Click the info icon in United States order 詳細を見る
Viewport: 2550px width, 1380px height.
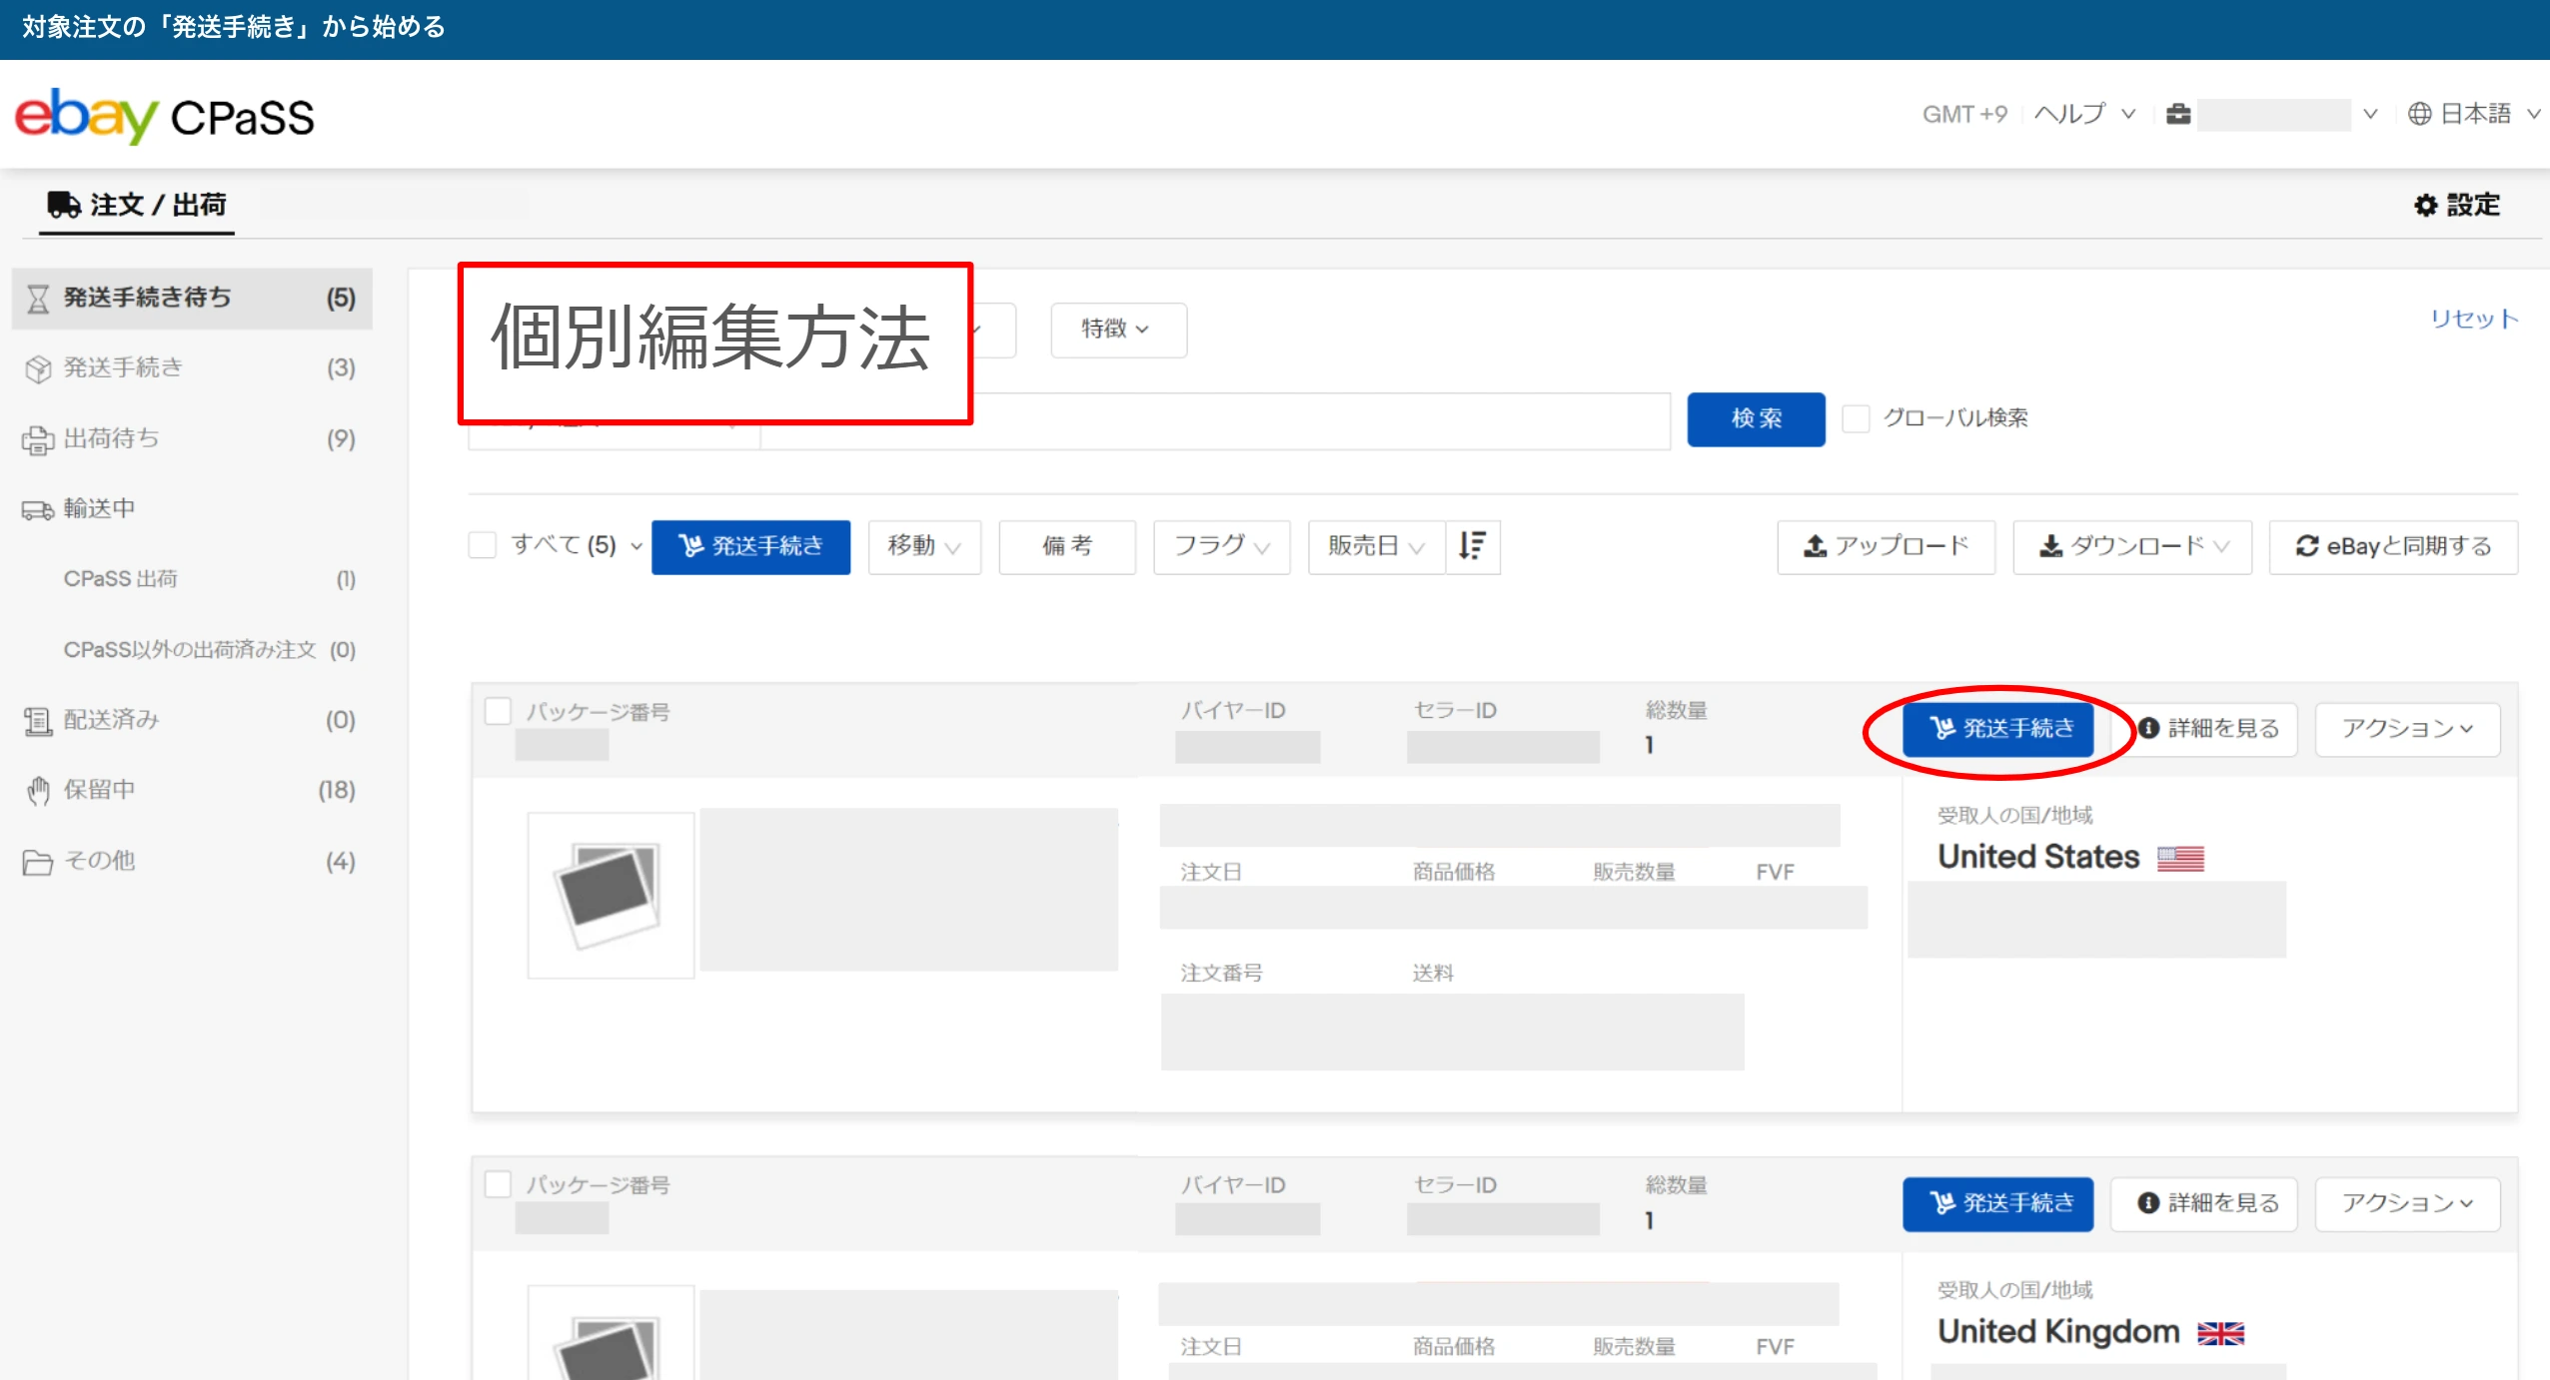pyautogui.click(x=2148, y=728)
